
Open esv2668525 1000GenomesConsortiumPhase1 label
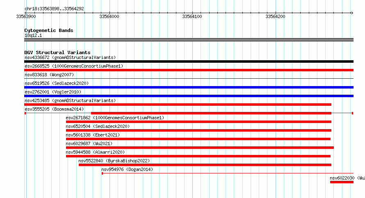click(74, 66)
